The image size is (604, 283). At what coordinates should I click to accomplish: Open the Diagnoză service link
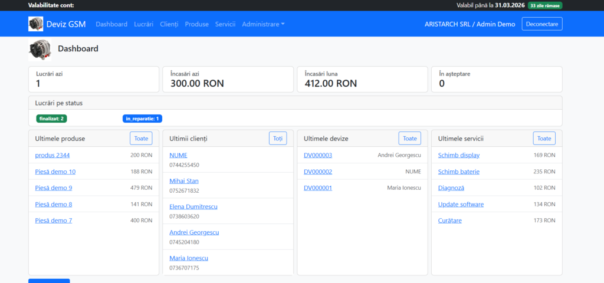[x=451, y=187]
